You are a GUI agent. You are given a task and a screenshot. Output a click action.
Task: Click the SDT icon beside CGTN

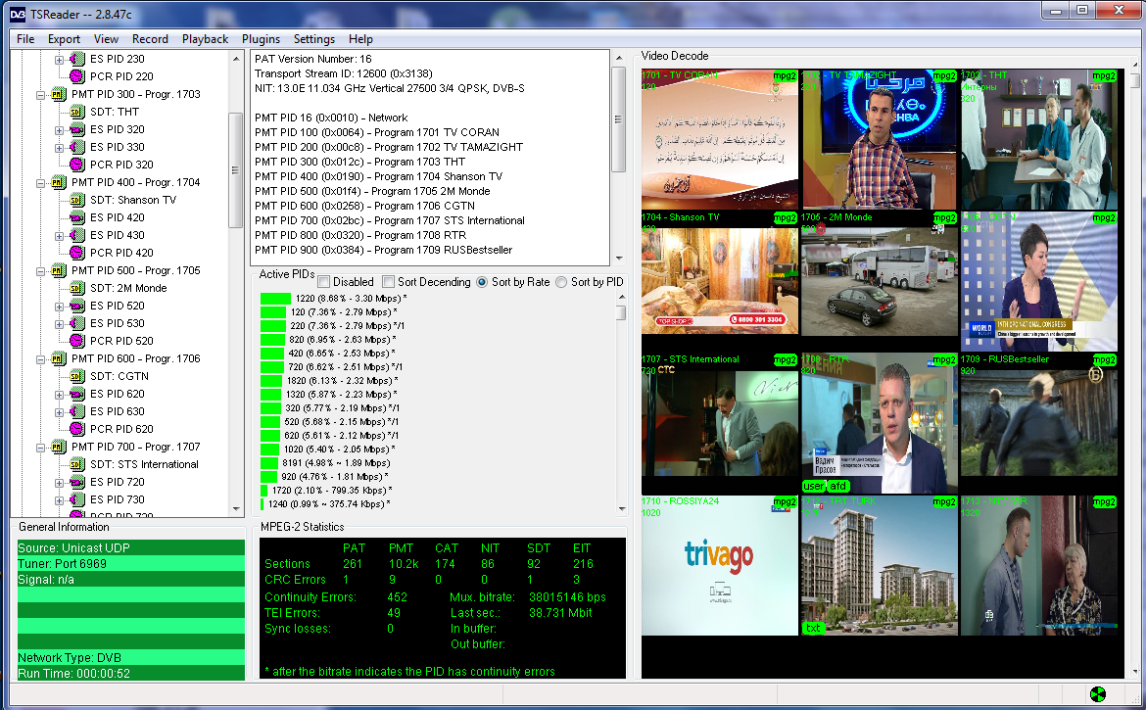tap(77, 376)
